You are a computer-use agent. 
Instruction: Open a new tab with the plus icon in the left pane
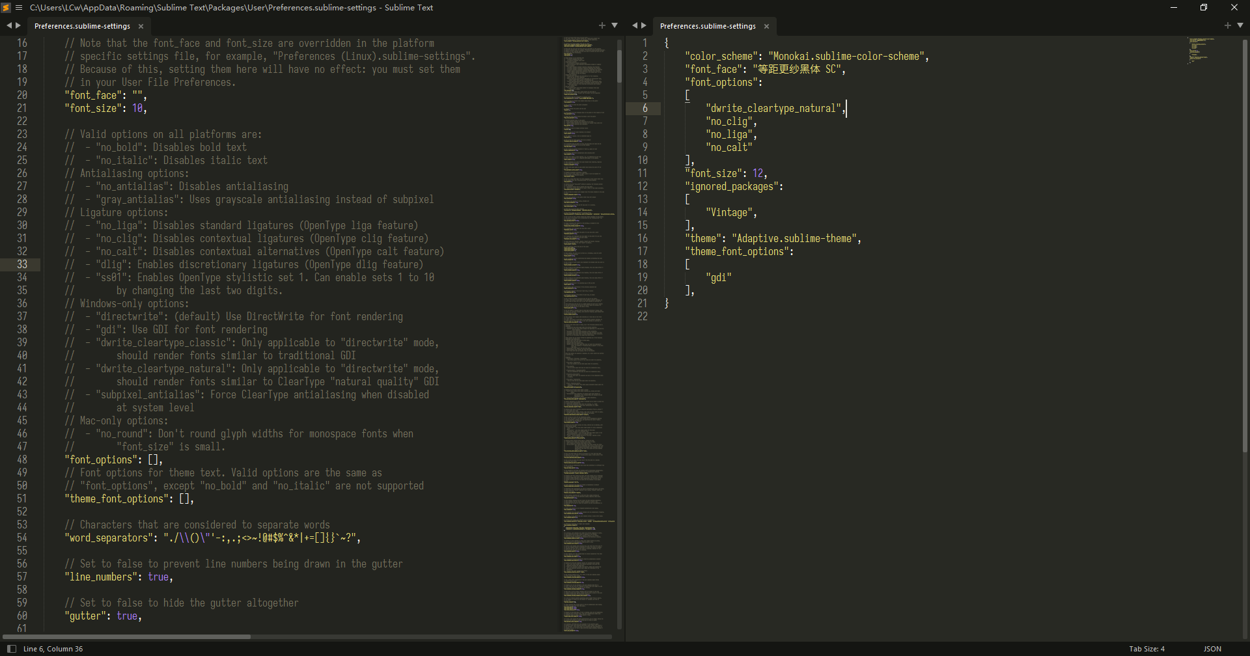[x=602, y=25]
